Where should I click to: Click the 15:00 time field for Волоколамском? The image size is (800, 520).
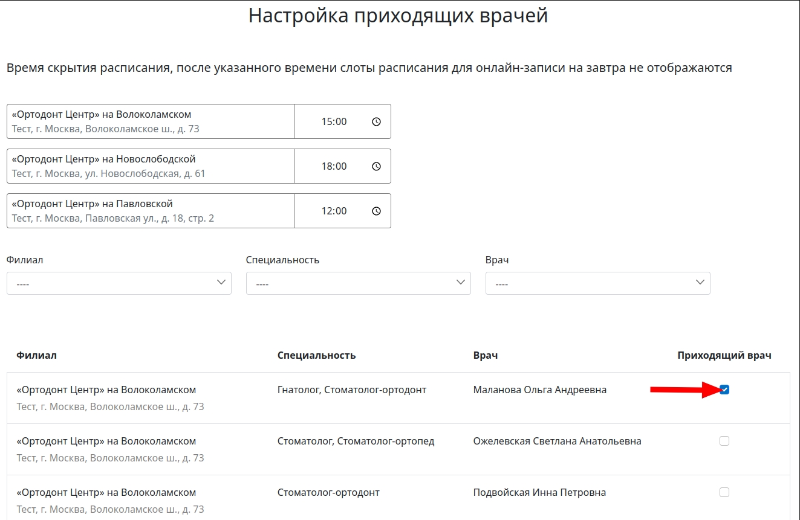click(x=342, y=121)
